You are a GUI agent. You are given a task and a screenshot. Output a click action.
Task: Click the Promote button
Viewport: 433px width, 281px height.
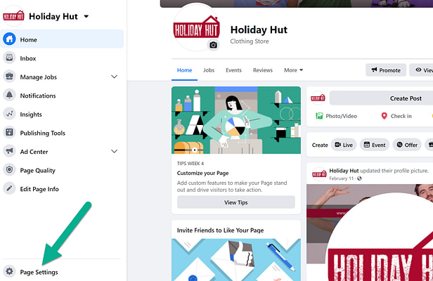coord(386,70)
